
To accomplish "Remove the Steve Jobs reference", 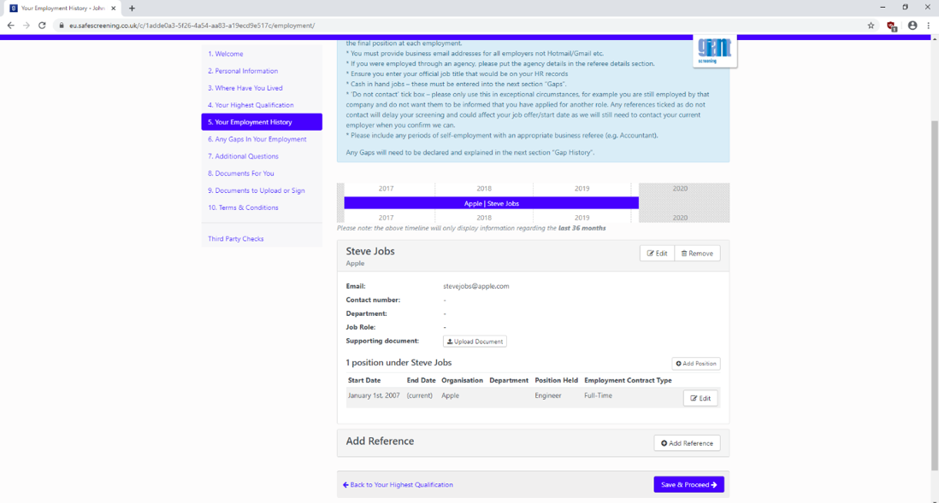I will 697,254.
